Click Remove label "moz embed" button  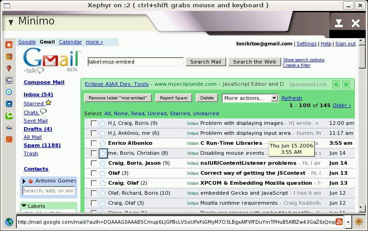118,98
